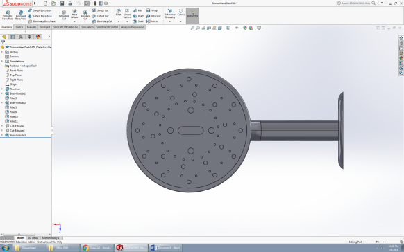This screenshot has height=252, width=404.
Task: Open the Evaluate ribbon tab
Action: pyautogui.click(x=31, y=27)
